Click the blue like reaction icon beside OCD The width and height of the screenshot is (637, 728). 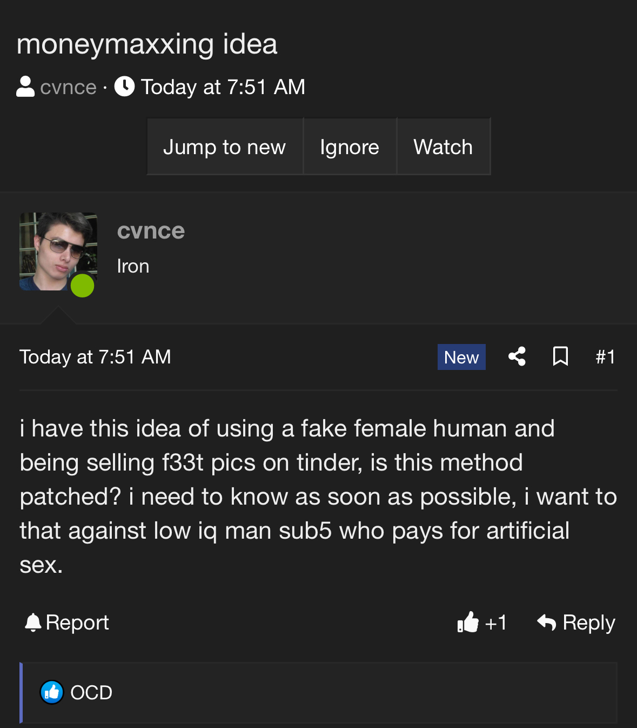point(52,692)
